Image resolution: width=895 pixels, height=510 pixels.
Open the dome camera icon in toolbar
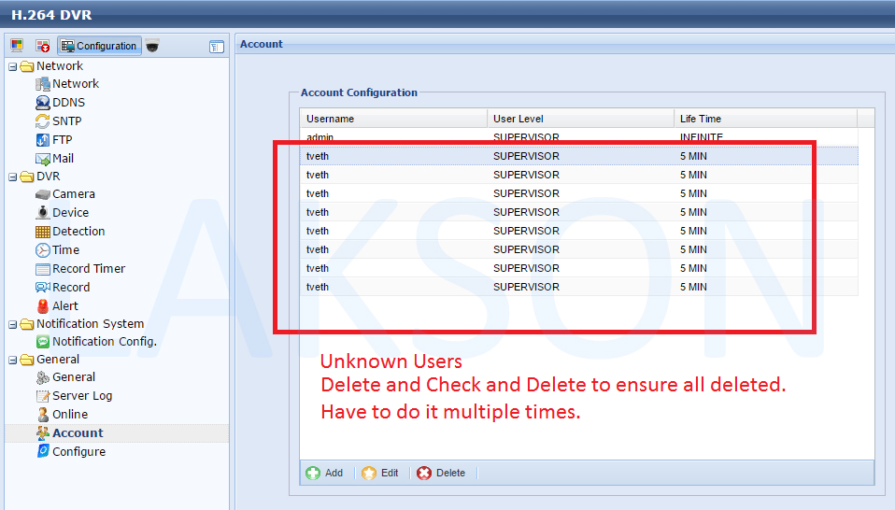click(x=152, y=46)
